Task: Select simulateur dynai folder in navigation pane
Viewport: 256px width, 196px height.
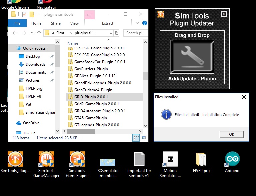Action: point(31,112)
